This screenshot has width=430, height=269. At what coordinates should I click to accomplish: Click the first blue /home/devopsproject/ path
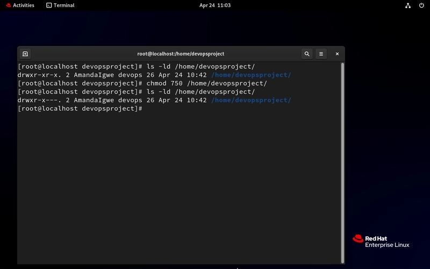click(x=251, y=75)
